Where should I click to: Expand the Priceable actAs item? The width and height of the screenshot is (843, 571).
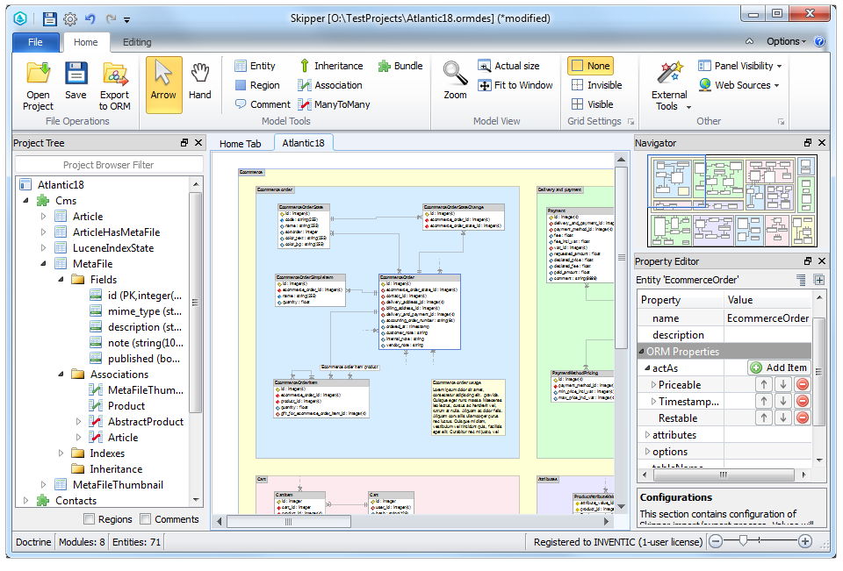653,384
